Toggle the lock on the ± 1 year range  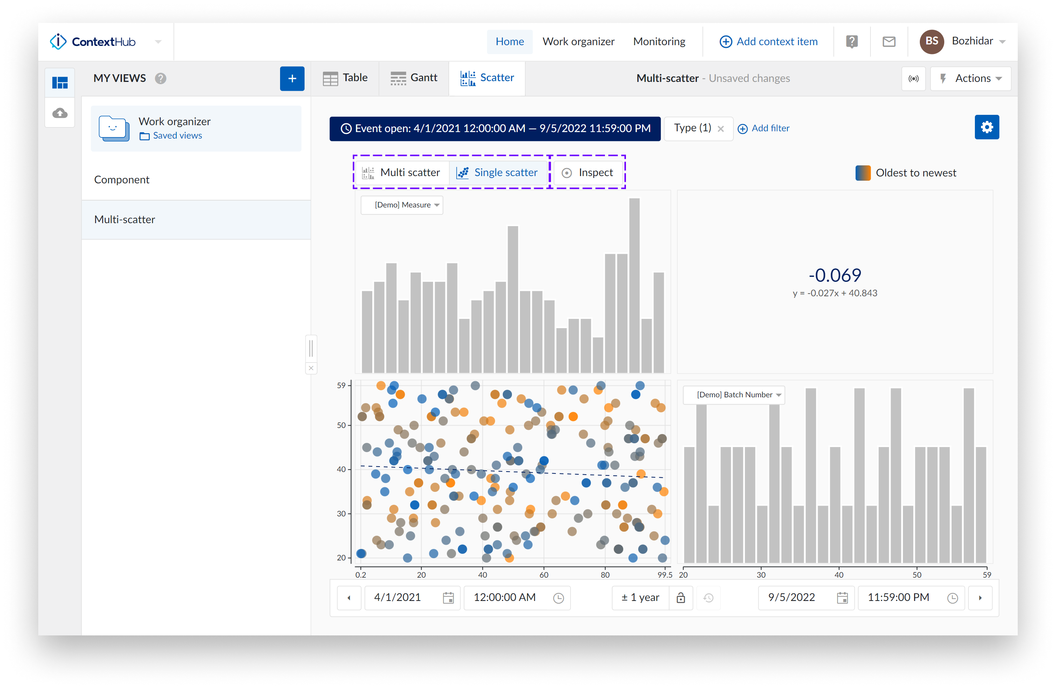[x=681, y=598]
